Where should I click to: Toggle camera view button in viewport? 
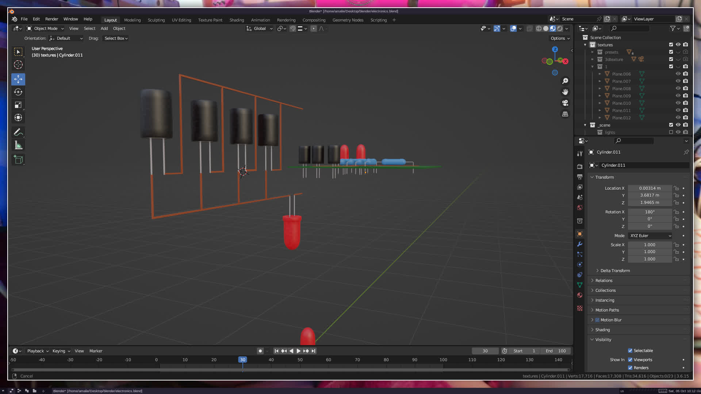(x=565, y=103)
